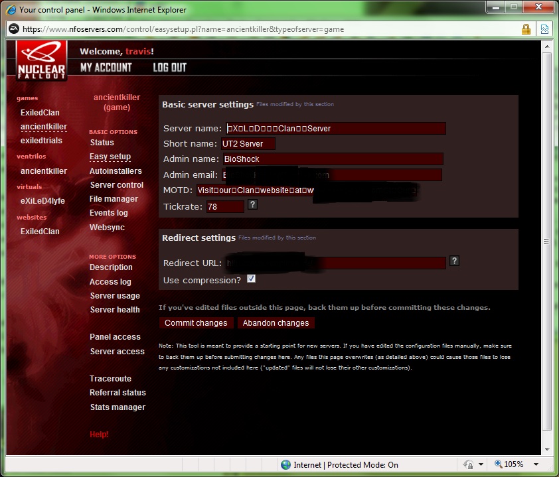The image size is (559, 477).
Task: Click the zoom magnifier icon in status bar
Action: [x=499, y=465]
